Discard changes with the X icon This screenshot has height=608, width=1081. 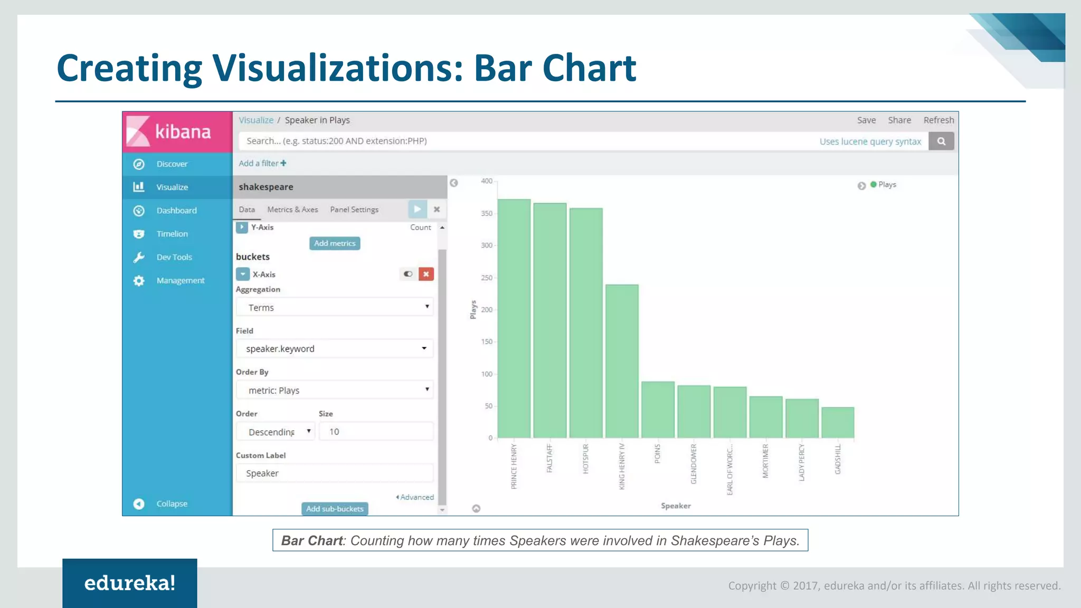click(437, 209)
